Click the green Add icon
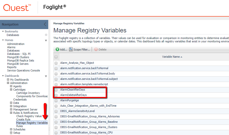This screenshot has width=229, height=135. click(57, 49)
